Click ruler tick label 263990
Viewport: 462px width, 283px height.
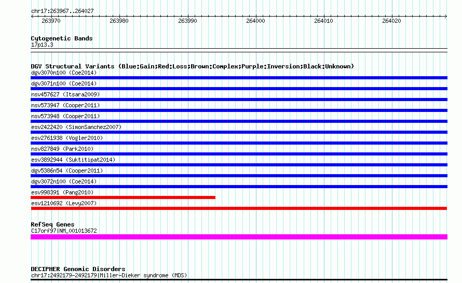[187, 21]
